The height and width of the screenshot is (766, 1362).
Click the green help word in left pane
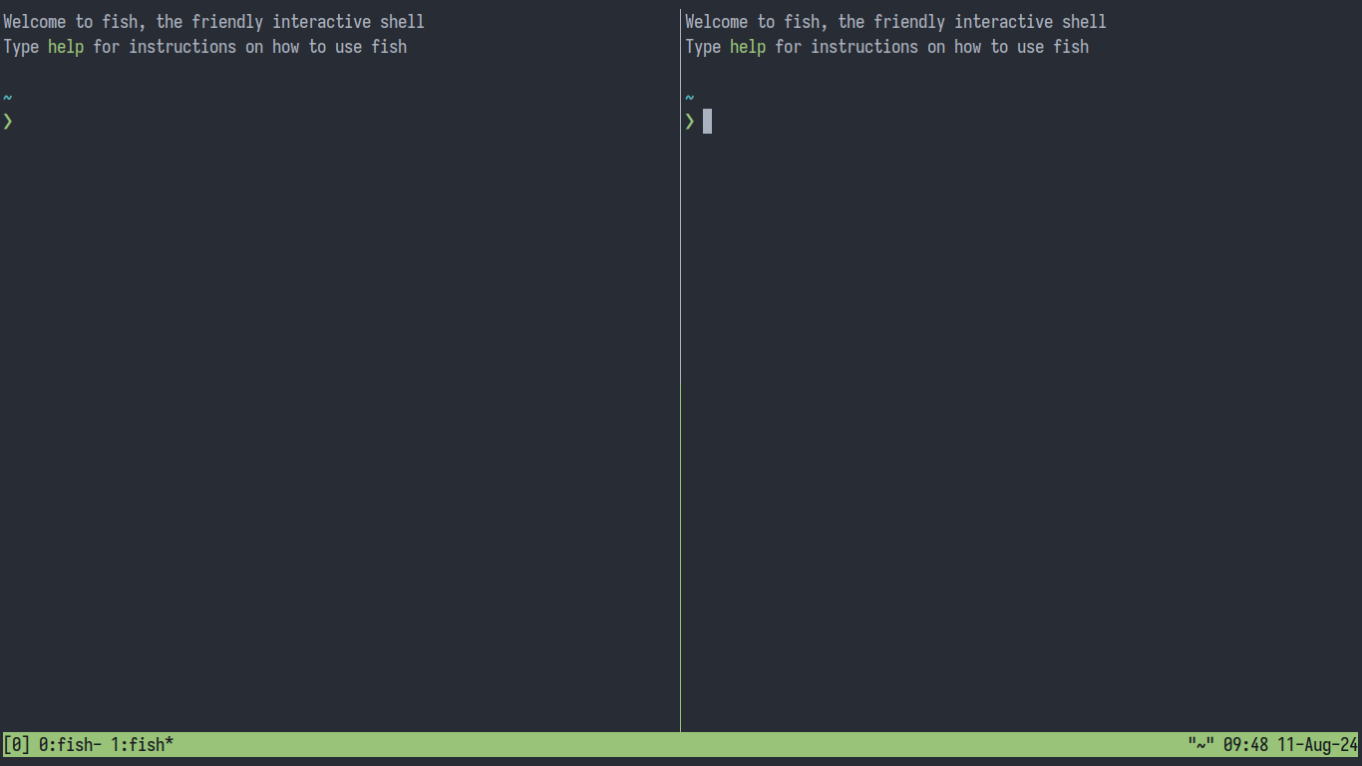coord(66,47)
